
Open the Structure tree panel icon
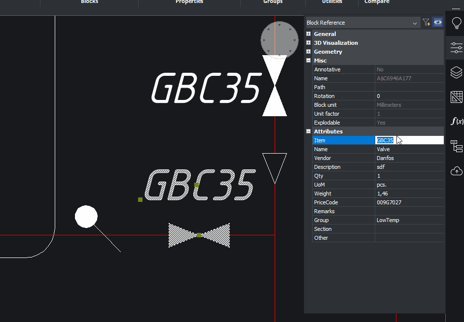click(x=456, y=146)
